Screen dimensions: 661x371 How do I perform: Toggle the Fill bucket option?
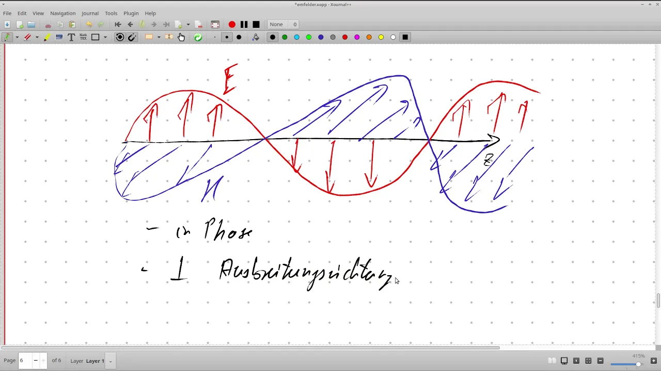pyautogui.click(x=256, y=37)
